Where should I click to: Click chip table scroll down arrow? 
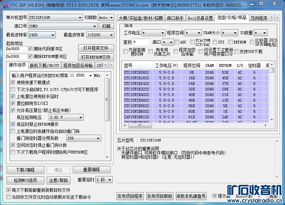coord(272,120)
